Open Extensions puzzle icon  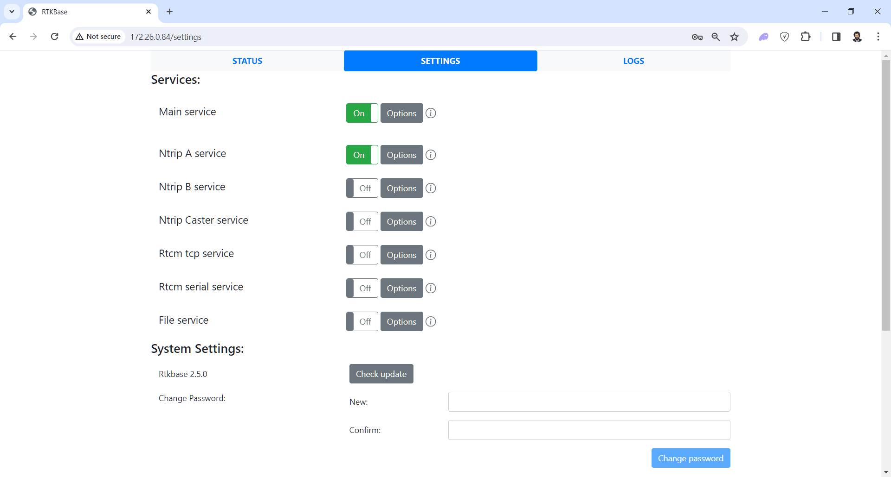click(806, 37)
